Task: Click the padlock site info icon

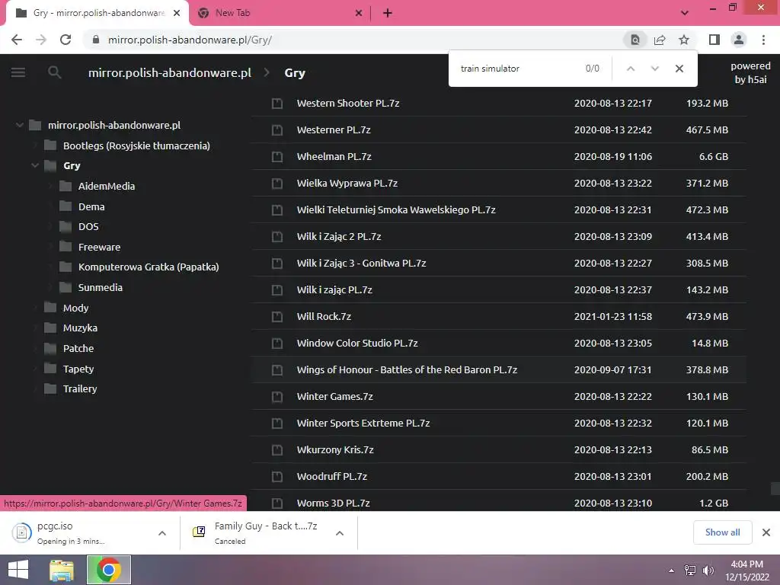Action: click(96, 40)
